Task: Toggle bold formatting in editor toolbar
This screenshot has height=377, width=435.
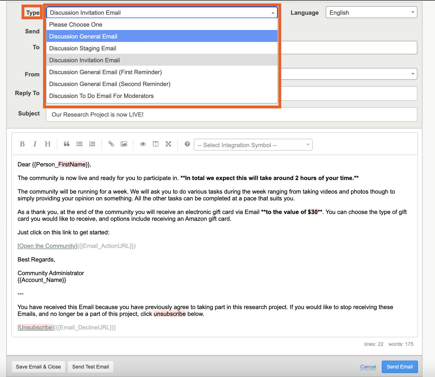Action: (22, 144)
